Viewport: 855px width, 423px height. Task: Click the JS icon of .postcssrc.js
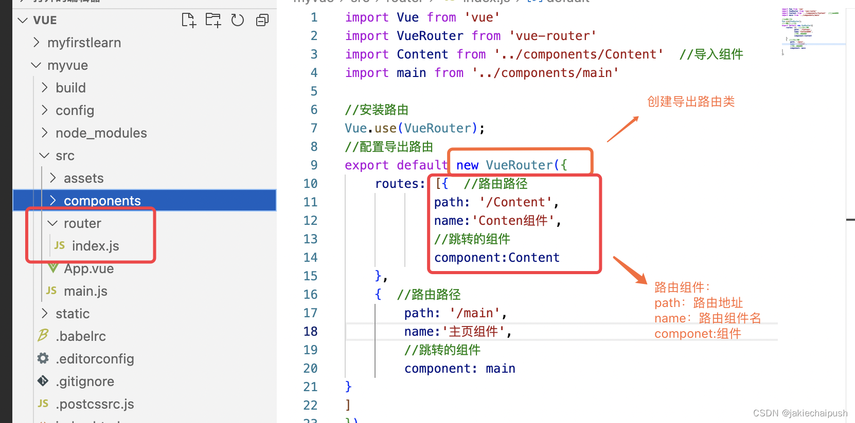pos(43,403)
